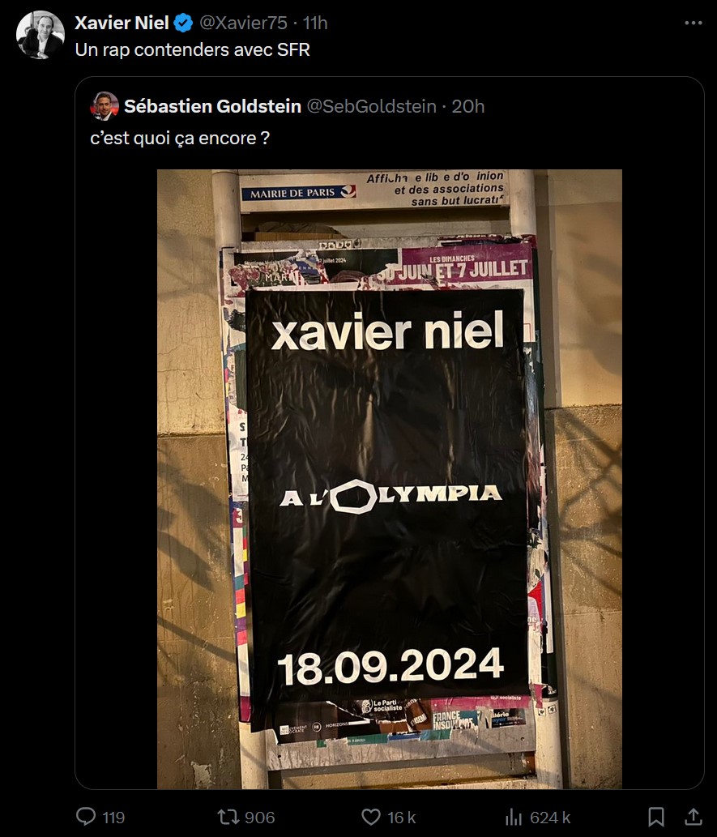
Task: Open Xavier Niel display name link
Action: coord(122,23)
